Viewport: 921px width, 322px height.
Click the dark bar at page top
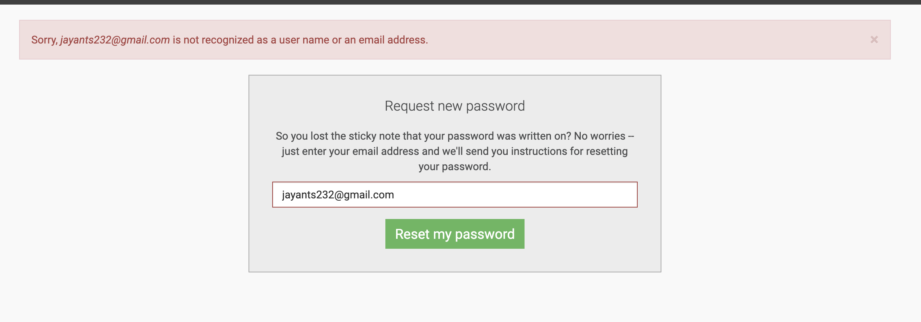460,2
